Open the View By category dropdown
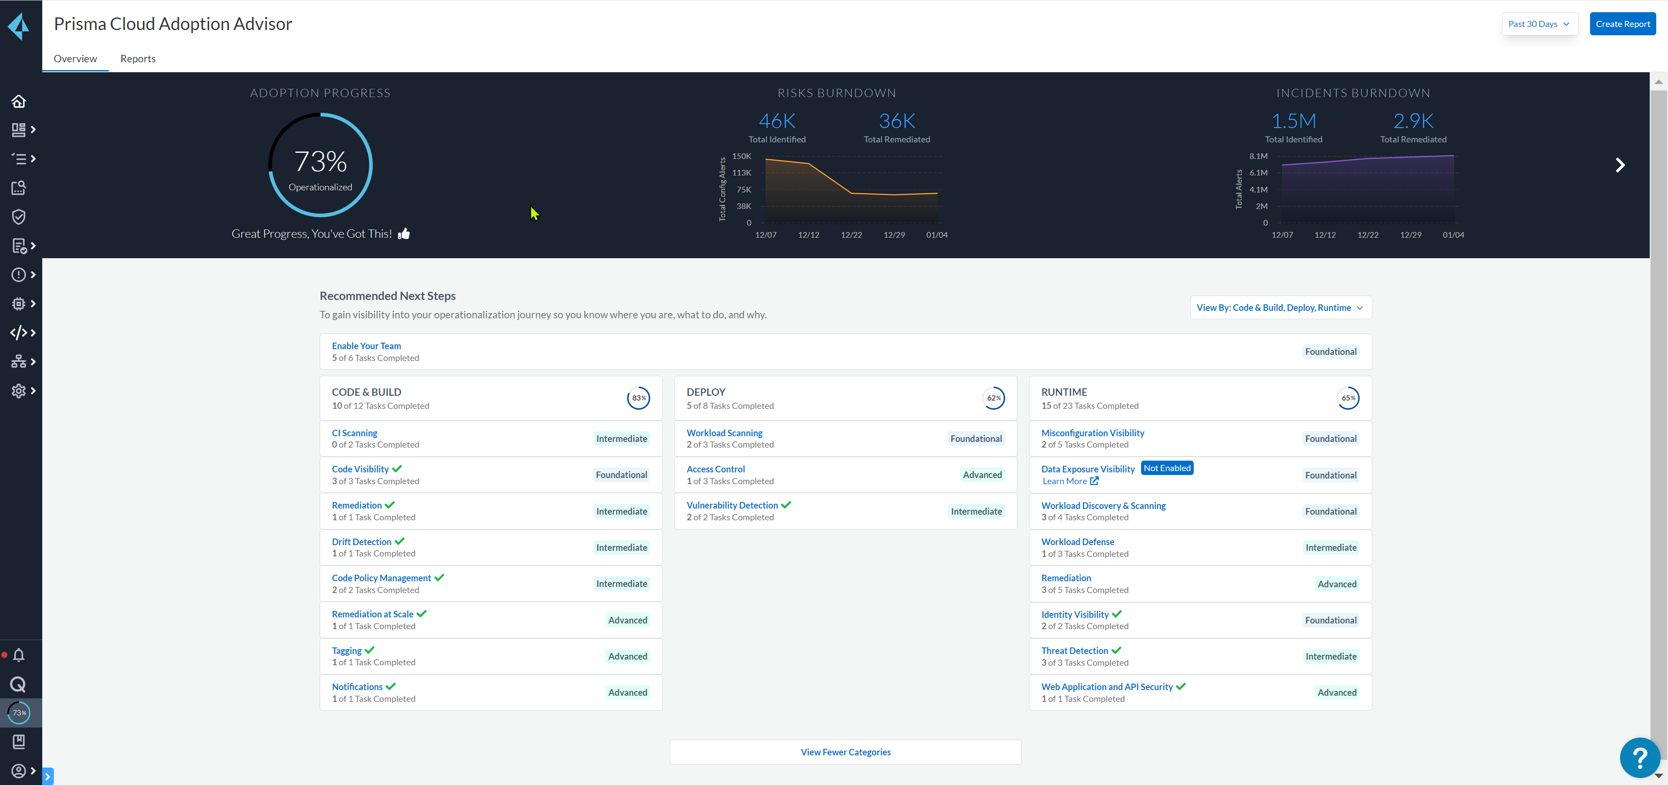 click(1280, 307)
